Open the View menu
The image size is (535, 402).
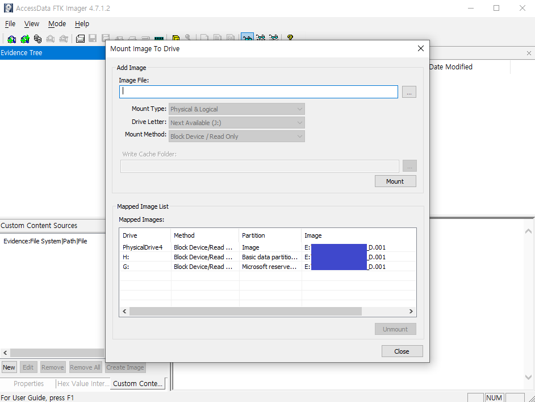pos(31,23)
